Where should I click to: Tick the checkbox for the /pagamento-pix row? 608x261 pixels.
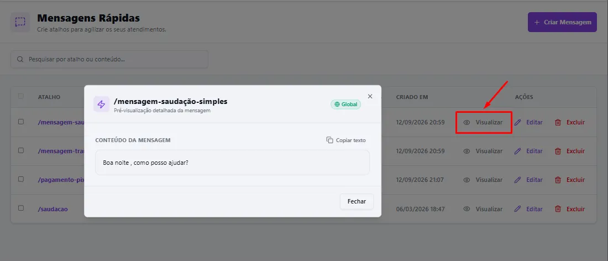click(x=21, y=179)
